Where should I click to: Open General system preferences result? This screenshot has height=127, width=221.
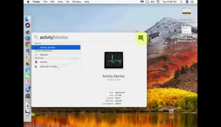tap(44, 55)
